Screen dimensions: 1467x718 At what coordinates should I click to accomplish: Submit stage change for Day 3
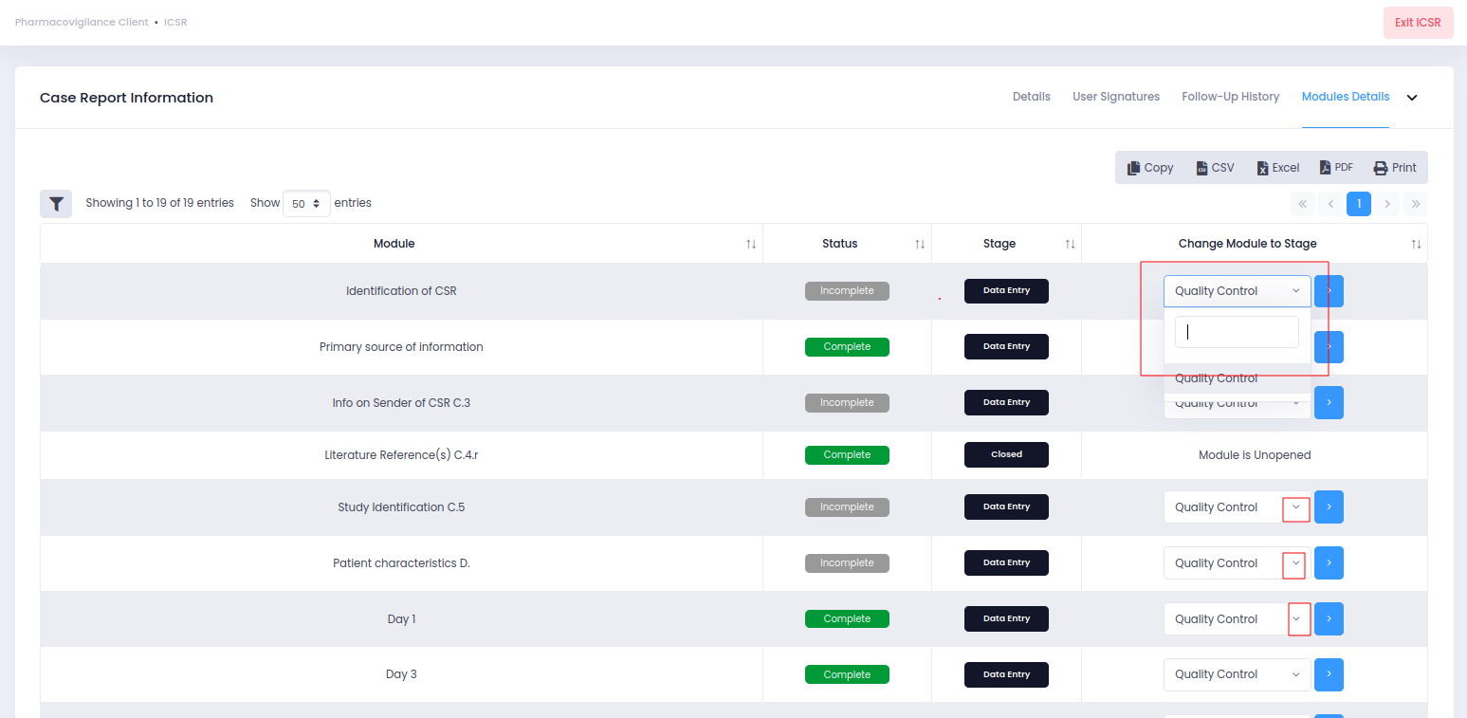pyautogui.click(x=1329, y=674)
